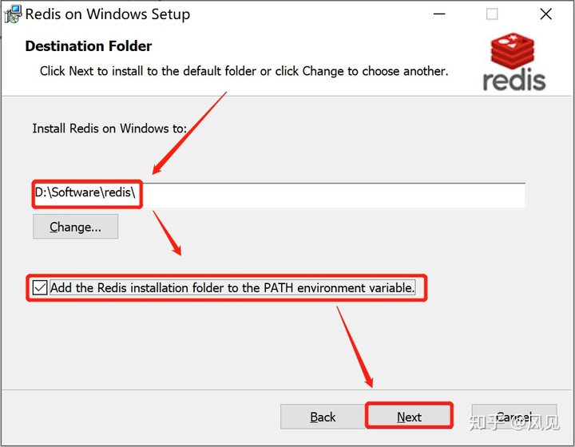This screenshot has height=447, width=575.
Task: Click the 'Redis on Windows Setup' title text
Action: pos(108,14)
